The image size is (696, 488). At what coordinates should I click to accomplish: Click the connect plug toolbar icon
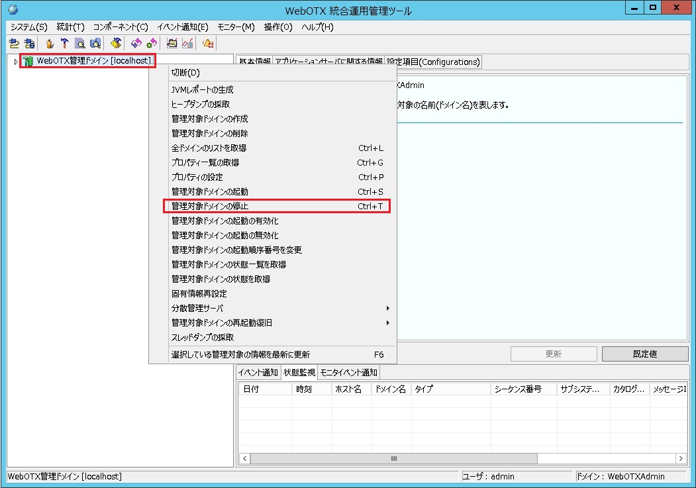[14, 42]
